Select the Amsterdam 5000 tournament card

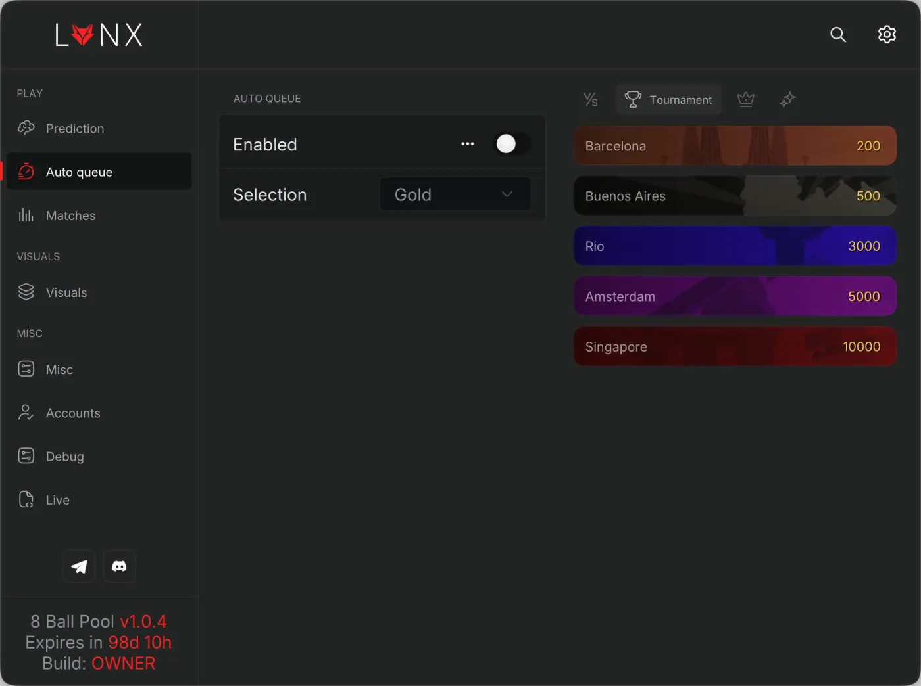click(x=735, y=296)
